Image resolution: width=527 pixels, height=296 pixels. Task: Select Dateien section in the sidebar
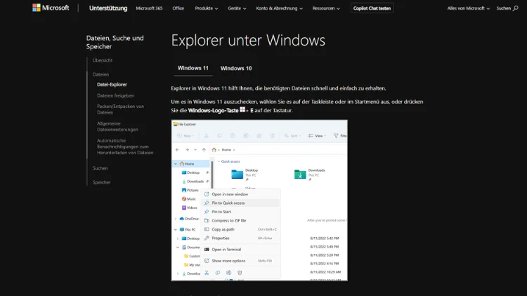[x=100, y=74]
